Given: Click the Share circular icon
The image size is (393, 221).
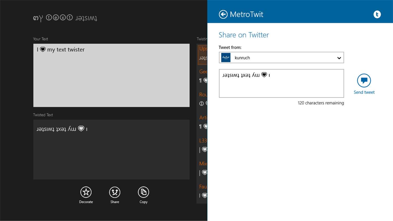Looking at the screenshot, I should 115,192.
